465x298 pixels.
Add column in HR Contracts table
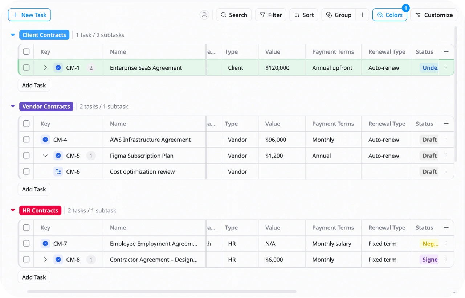click(446, 228)
